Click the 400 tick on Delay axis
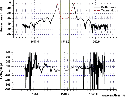Screen dimensions: 125x97 (x=8, y=52)
